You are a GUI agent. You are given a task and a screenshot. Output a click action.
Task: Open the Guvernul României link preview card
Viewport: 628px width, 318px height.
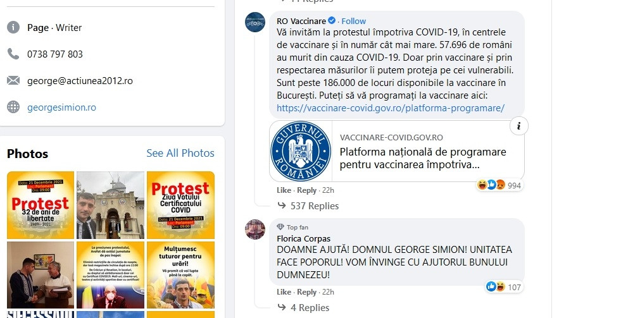click(x=396, y=152)
